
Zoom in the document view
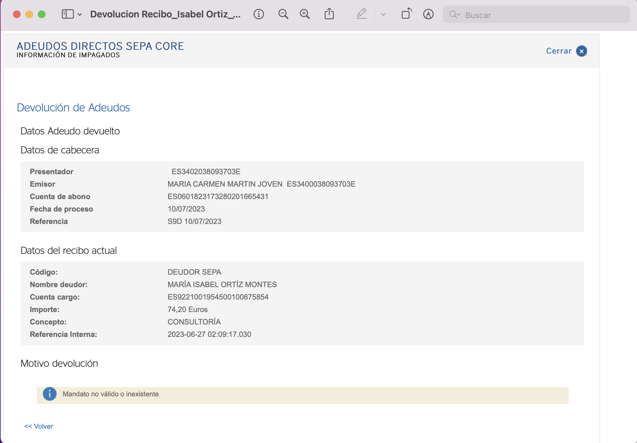tap(305, 14)
